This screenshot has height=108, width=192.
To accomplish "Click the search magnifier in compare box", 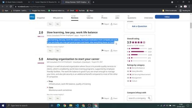I will click(149, 98).
